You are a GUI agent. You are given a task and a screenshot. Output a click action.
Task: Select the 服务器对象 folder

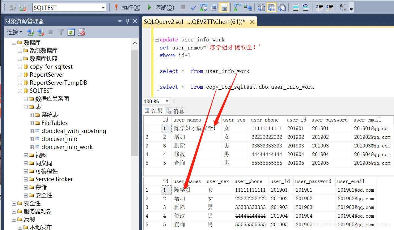(x=38, y=211)
